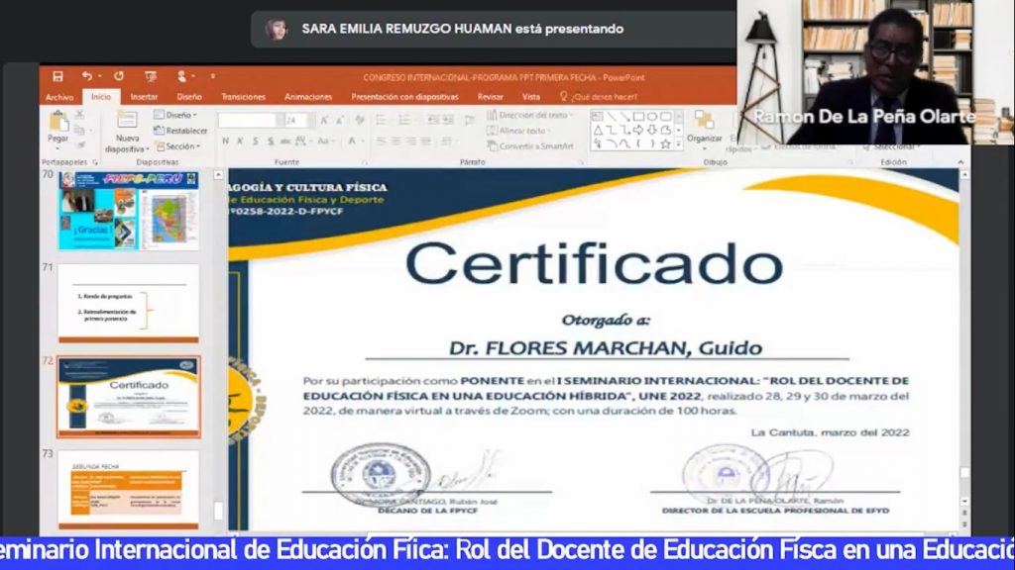The width and height of the screenshot is (1015, 570).
Task: Open the Insertar ribbon tab
Action: point(144,97)
